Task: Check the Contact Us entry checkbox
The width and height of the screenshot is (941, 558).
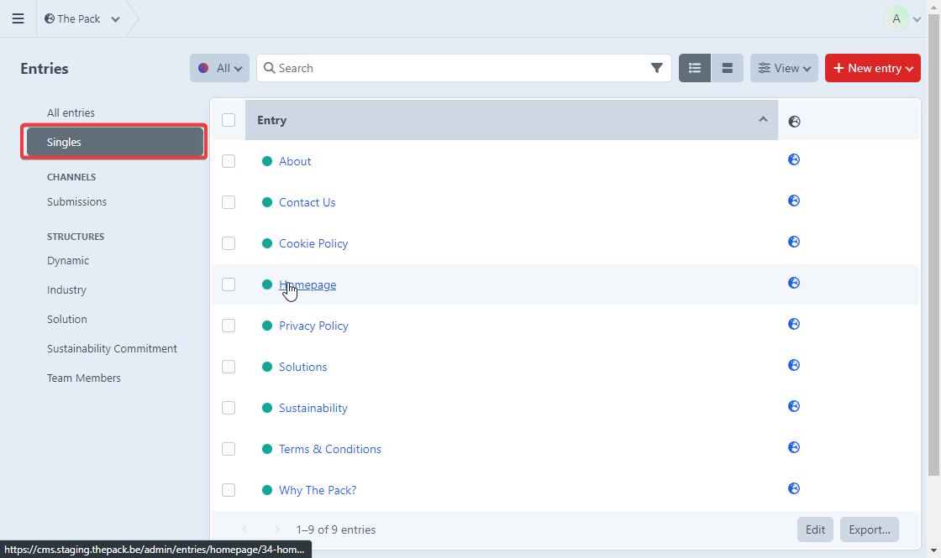Action: pyautogui.click(x=229, y=202)
